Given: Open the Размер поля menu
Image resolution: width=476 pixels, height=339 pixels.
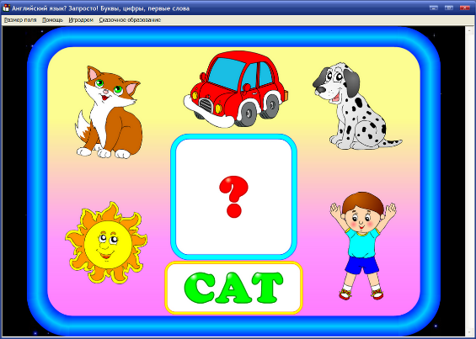Looking at the screenshot, I should coord(20,20).
